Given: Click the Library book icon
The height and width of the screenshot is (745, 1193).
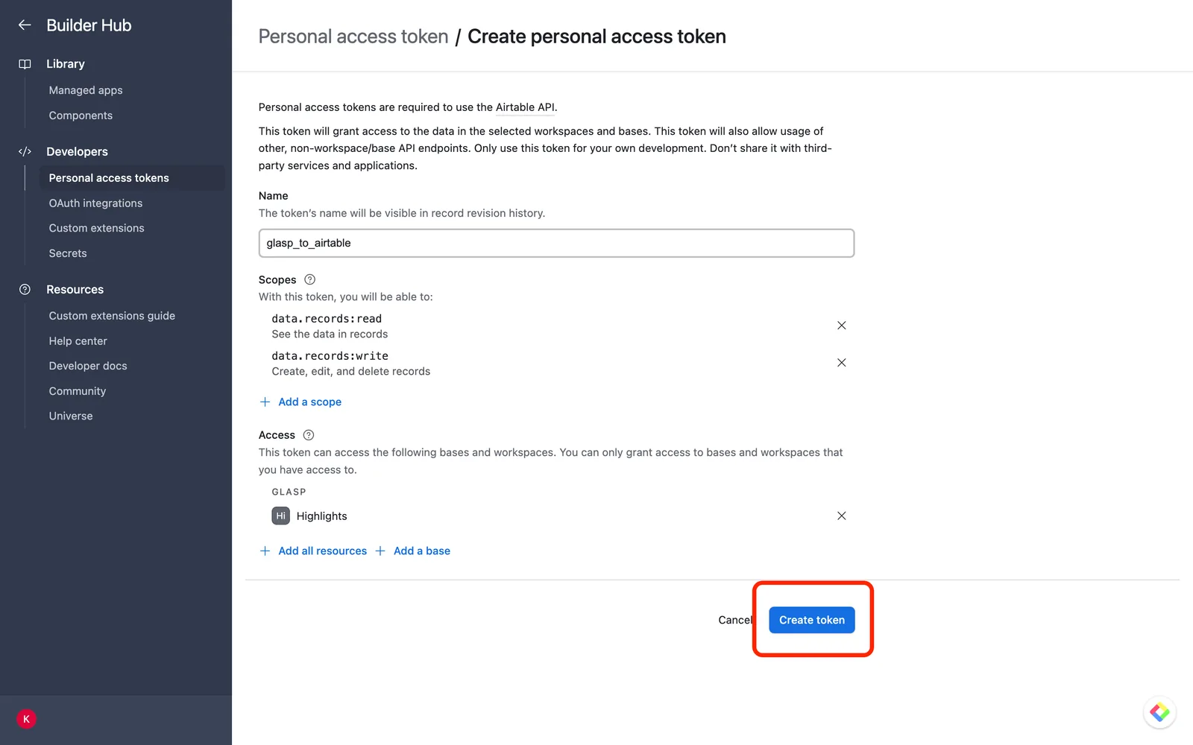Looking at the screenshot, I should pyautogui.click(x=25, y=64).
